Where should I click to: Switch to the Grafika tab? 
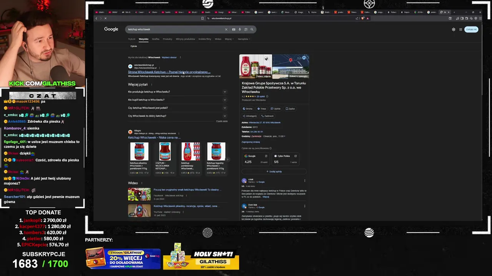click(155, 39)
